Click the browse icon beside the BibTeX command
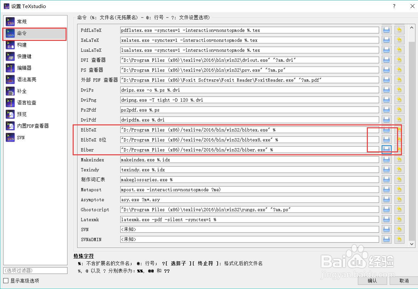The width and height of the screenshot is (418, 289). coord(386,130)
